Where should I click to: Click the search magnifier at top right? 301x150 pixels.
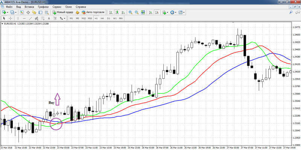(x=291, y=12)
